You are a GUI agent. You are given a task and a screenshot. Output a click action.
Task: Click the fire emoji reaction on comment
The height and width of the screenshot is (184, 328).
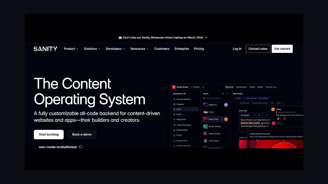click(279, 119)
